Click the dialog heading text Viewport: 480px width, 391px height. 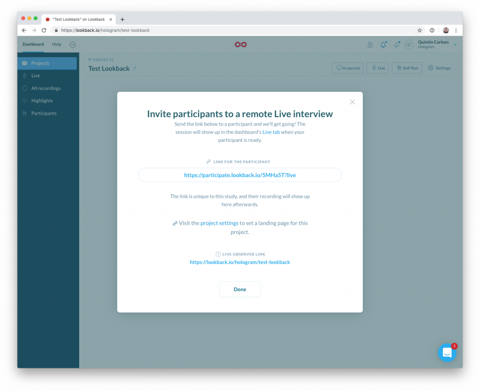pos(240,114)
